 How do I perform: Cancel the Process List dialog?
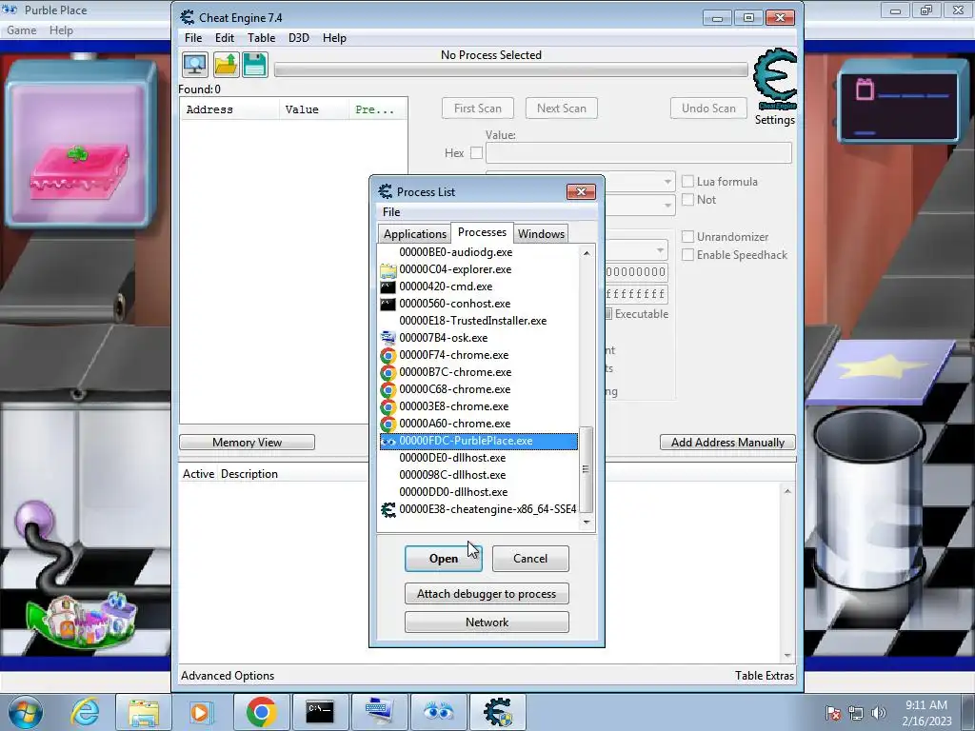click(x=530, y=559)
